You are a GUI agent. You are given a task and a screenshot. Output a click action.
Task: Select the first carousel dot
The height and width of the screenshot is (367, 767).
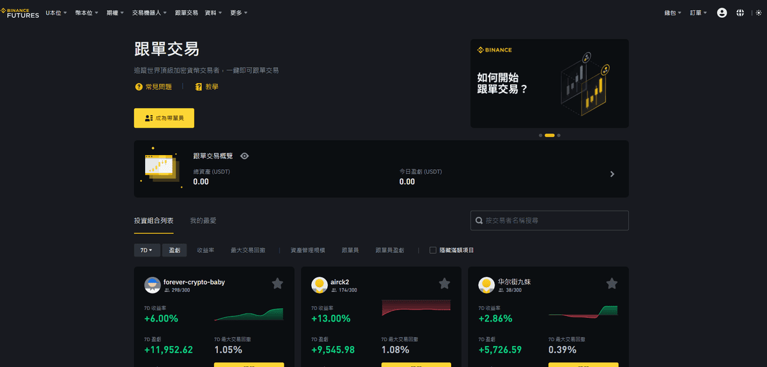click(541, 135)
